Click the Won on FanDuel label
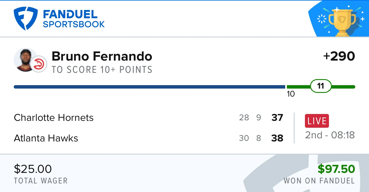The width and height of the screenshot is (369, 192). [x=319, y=181]
